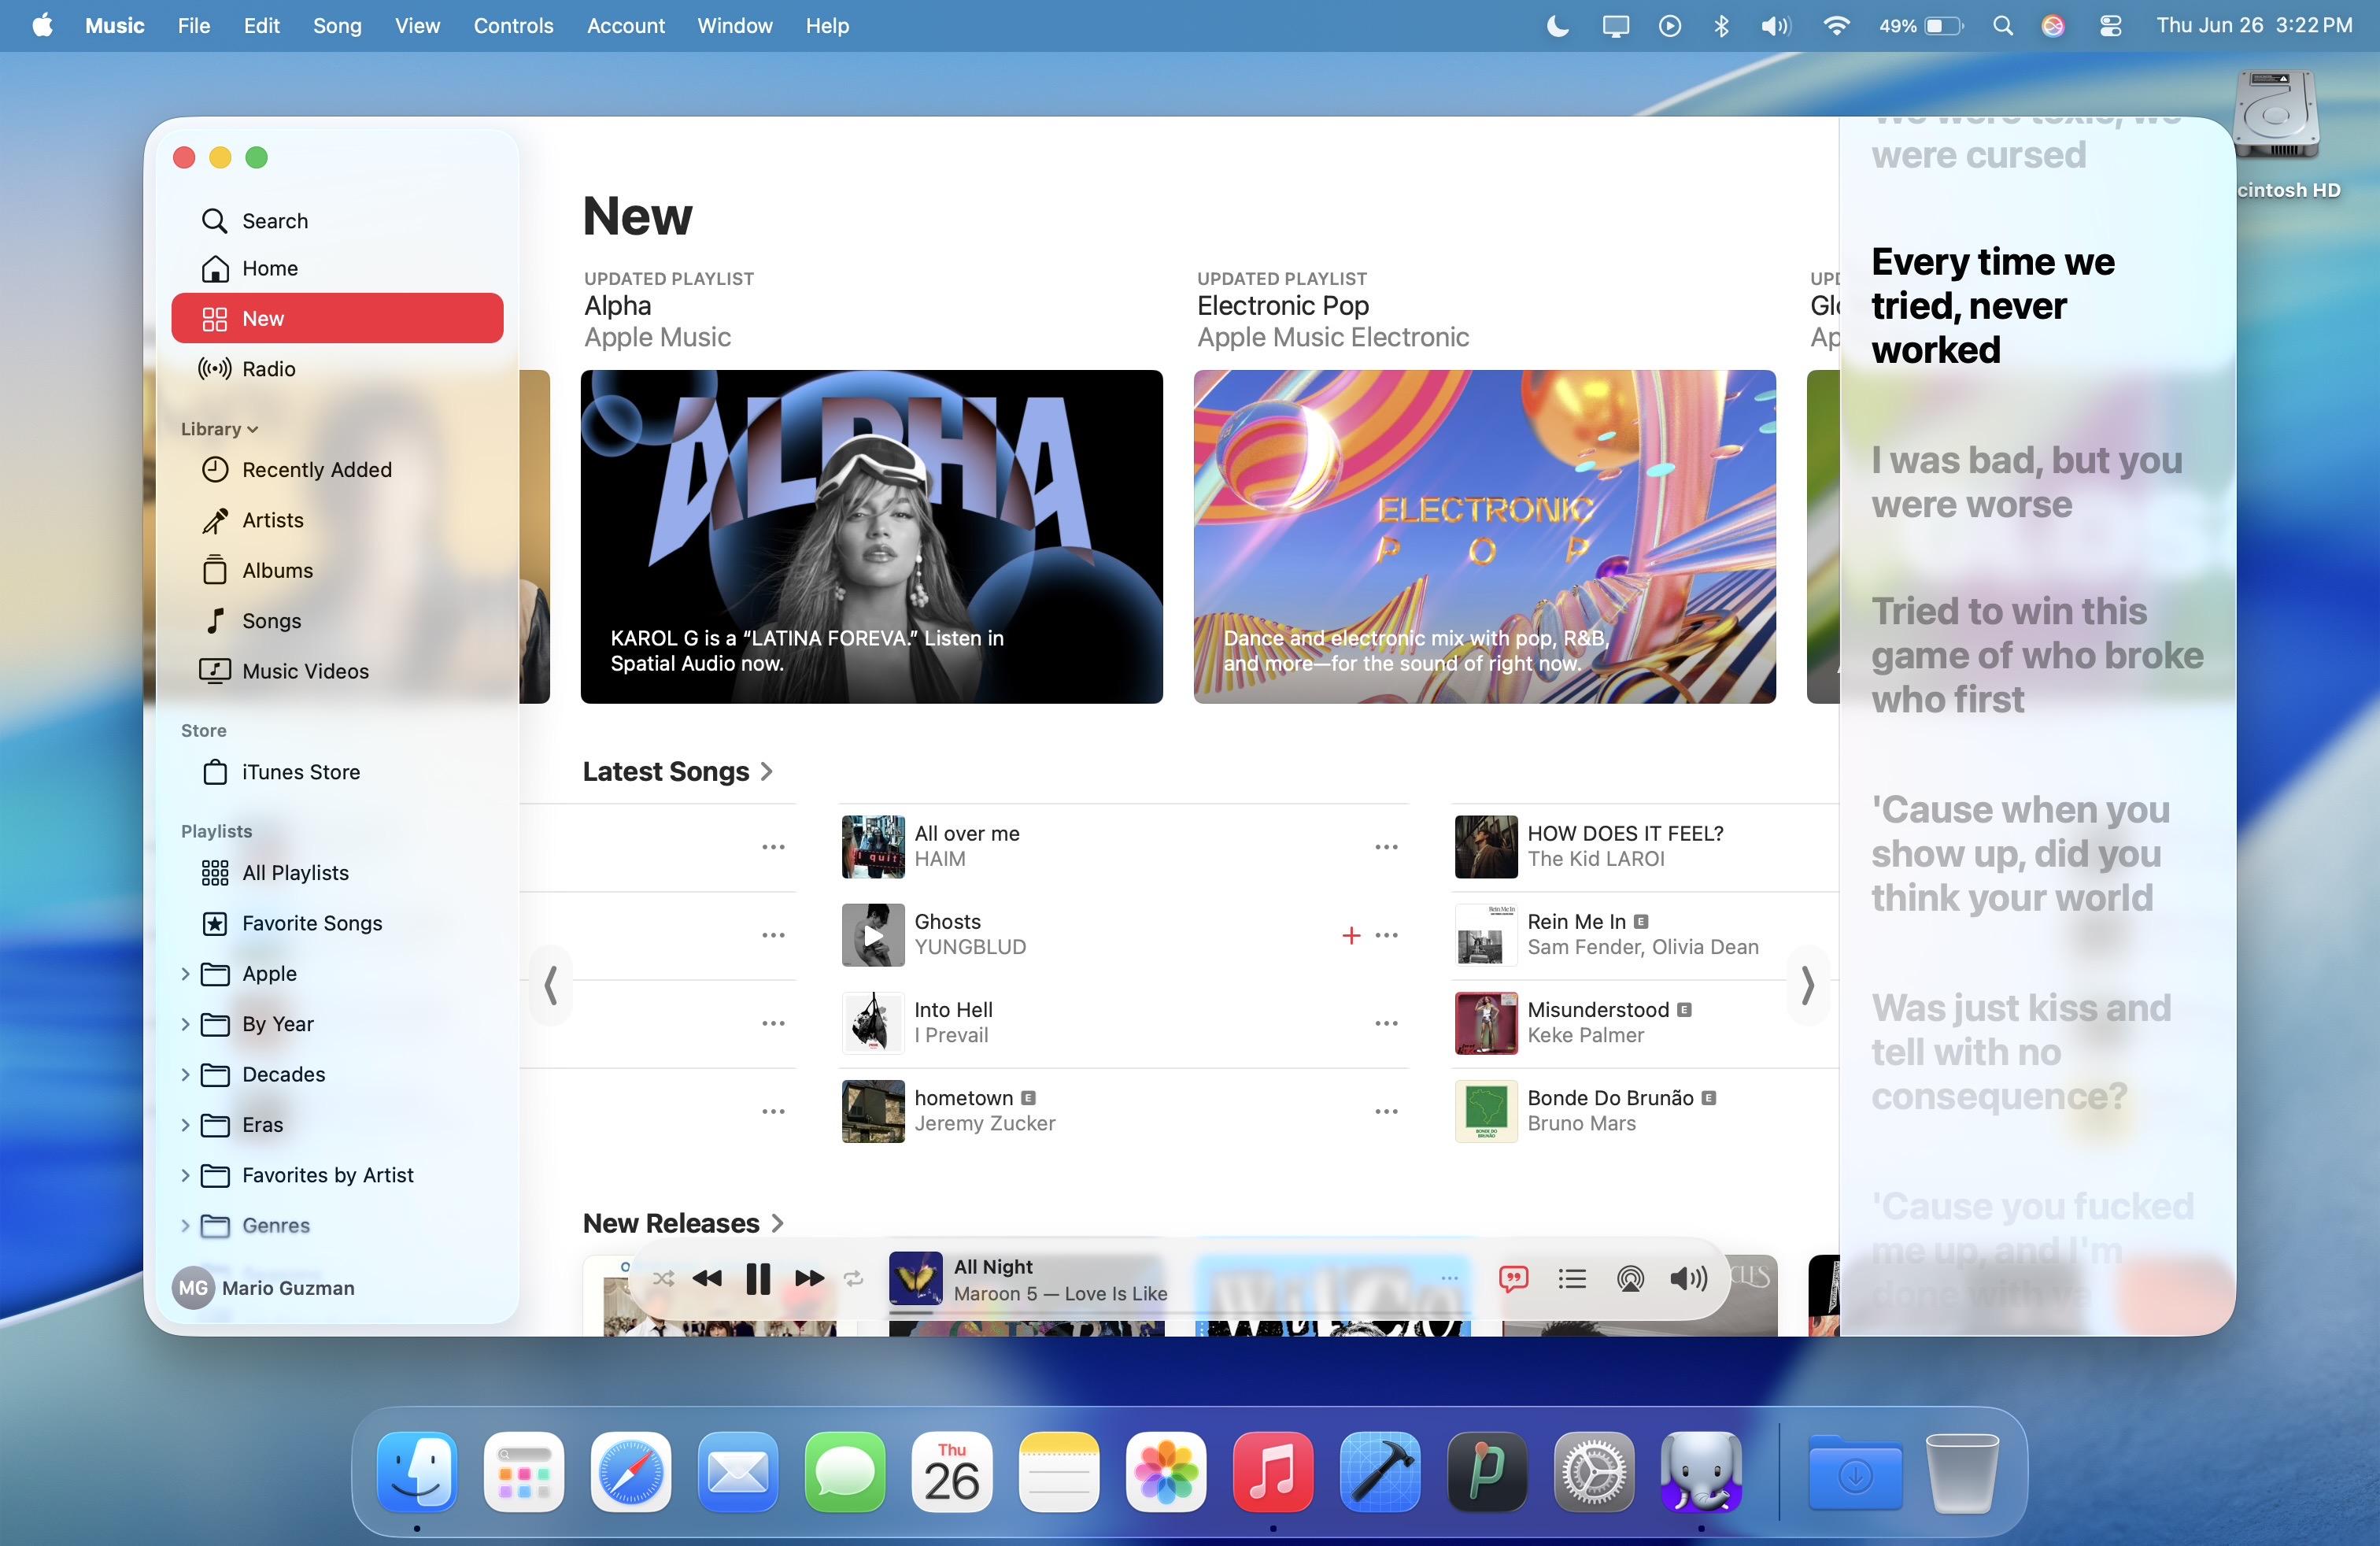
Task: Show next page of Latest Songs
Action: click(x=1807, y=985)
